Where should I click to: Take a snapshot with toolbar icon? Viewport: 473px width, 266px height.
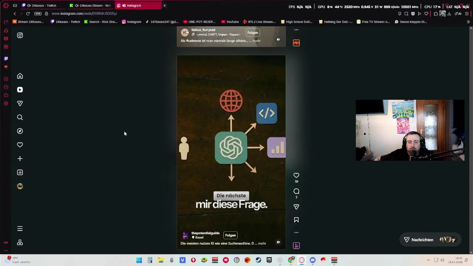406,14
